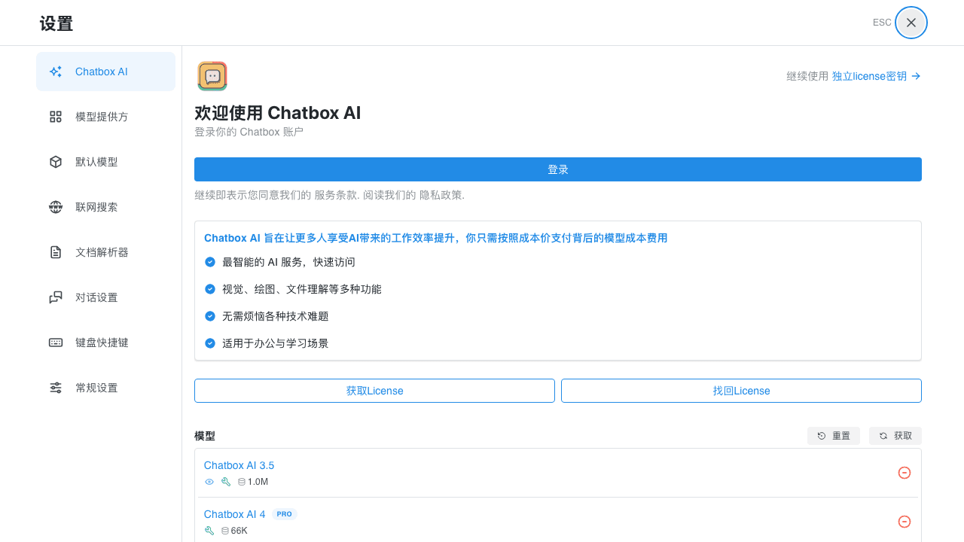Screen dimensions: 964x542
Task: Select the Chatbox AI sparkle icon in sidebar
Action: pos(55,71)
